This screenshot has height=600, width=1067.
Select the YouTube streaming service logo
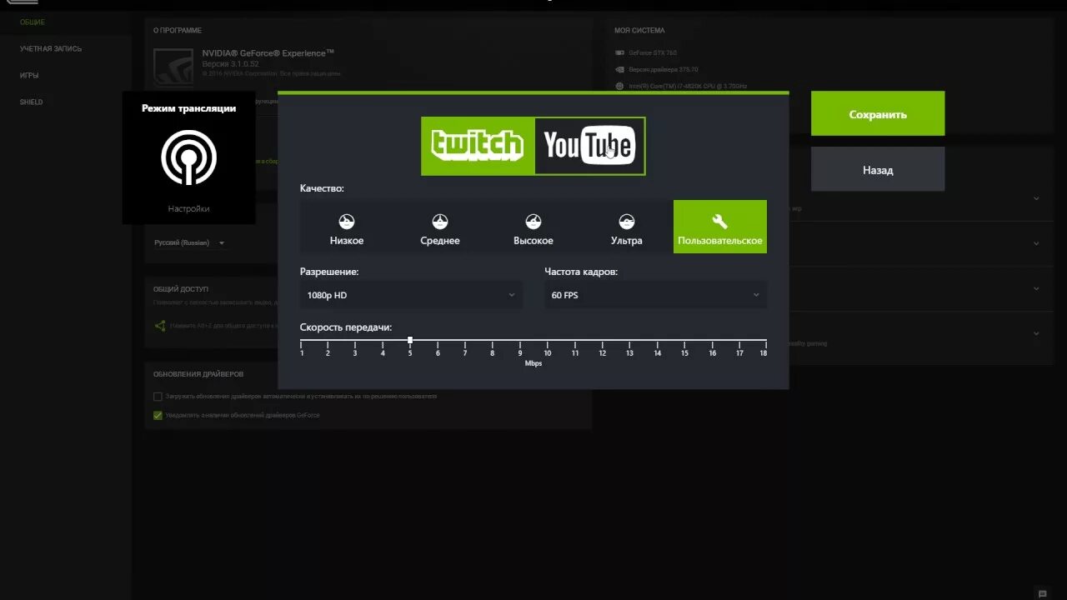(x=589, y=146)
